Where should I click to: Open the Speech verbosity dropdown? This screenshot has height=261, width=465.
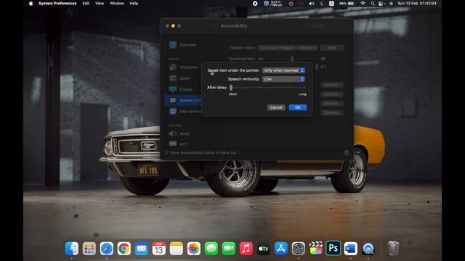coord(283,79)
